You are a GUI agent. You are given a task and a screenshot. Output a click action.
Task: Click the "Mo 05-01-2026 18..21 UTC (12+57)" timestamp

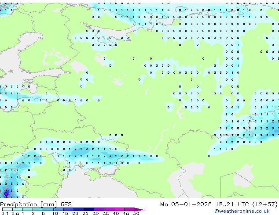click(x=219, y=204)
